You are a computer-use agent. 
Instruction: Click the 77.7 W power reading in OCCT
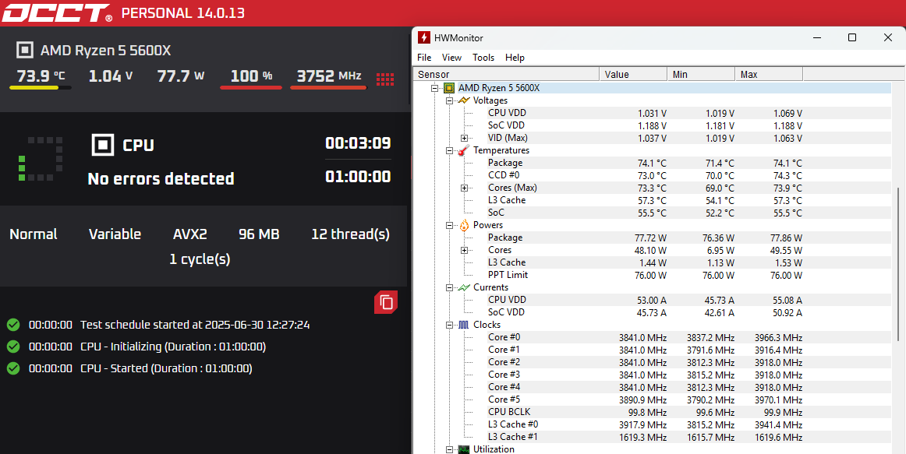tap(181, 76)
